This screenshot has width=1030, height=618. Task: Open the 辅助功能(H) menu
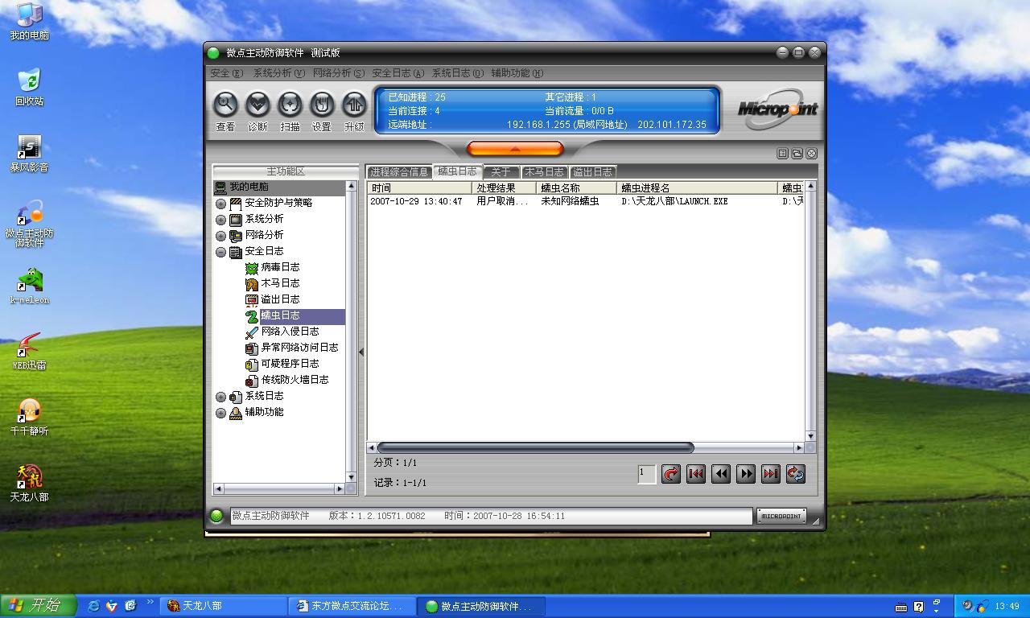tap(517, 73)
